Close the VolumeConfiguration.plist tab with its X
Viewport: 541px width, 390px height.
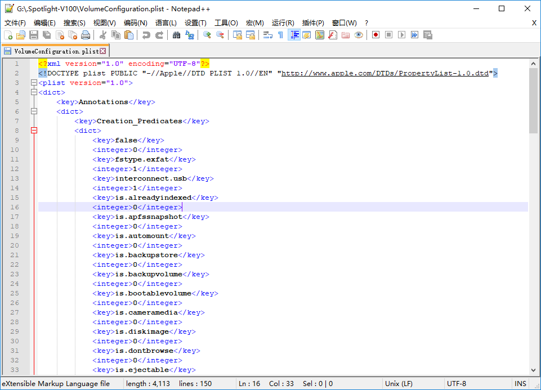pyautogui.click(x=103, y=51)
